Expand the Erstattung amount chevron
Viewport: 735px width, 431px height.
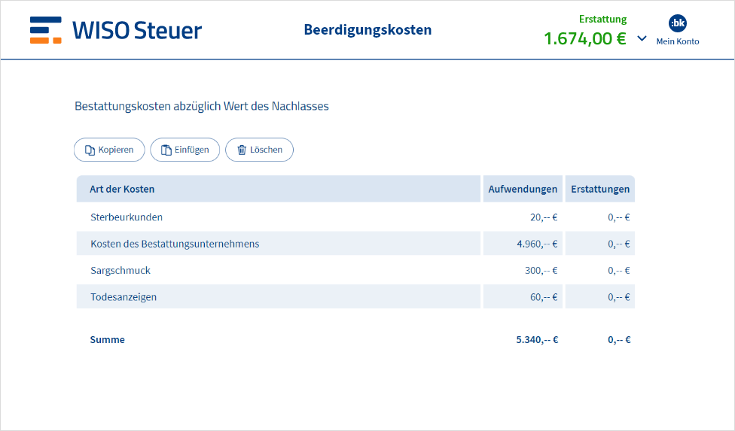(642, 38)
